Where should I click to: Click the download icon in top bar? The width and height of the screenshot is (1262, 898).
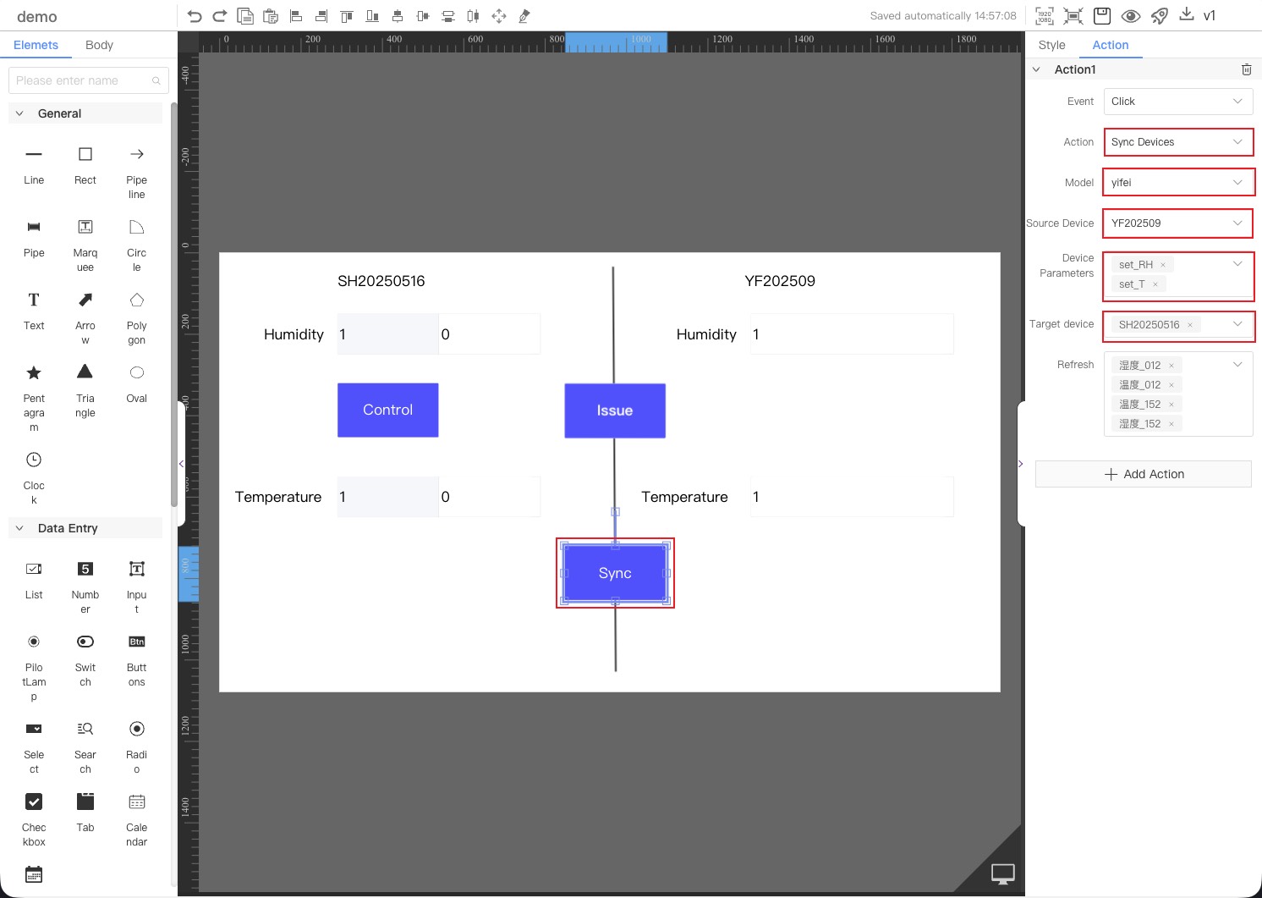point(1187,15)
